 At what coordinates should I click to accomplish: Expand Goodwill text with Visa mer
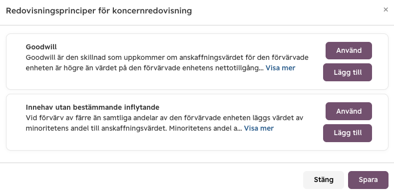point(280,68)
